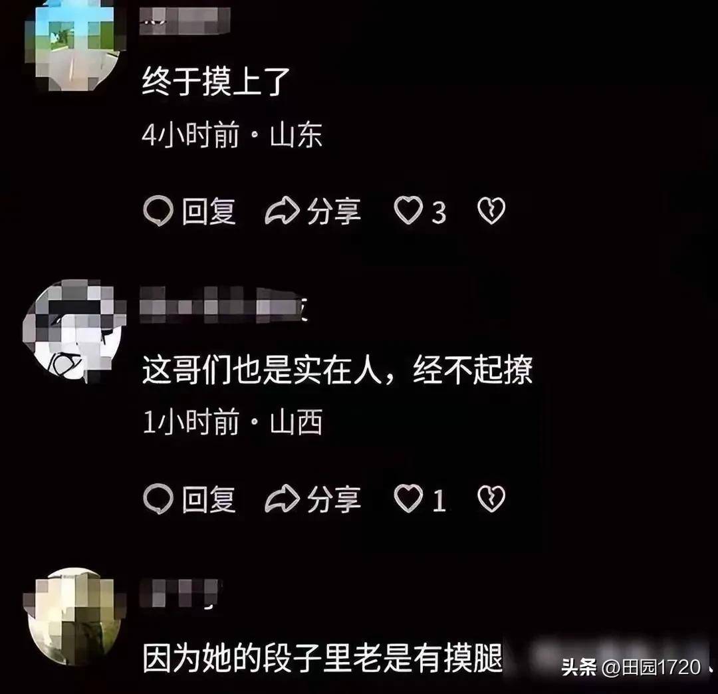Click the comment text '因为她的段子里老是有摸腿'
Image resolution: width=718 pixels, height=694 pixels.
(323, 658)
